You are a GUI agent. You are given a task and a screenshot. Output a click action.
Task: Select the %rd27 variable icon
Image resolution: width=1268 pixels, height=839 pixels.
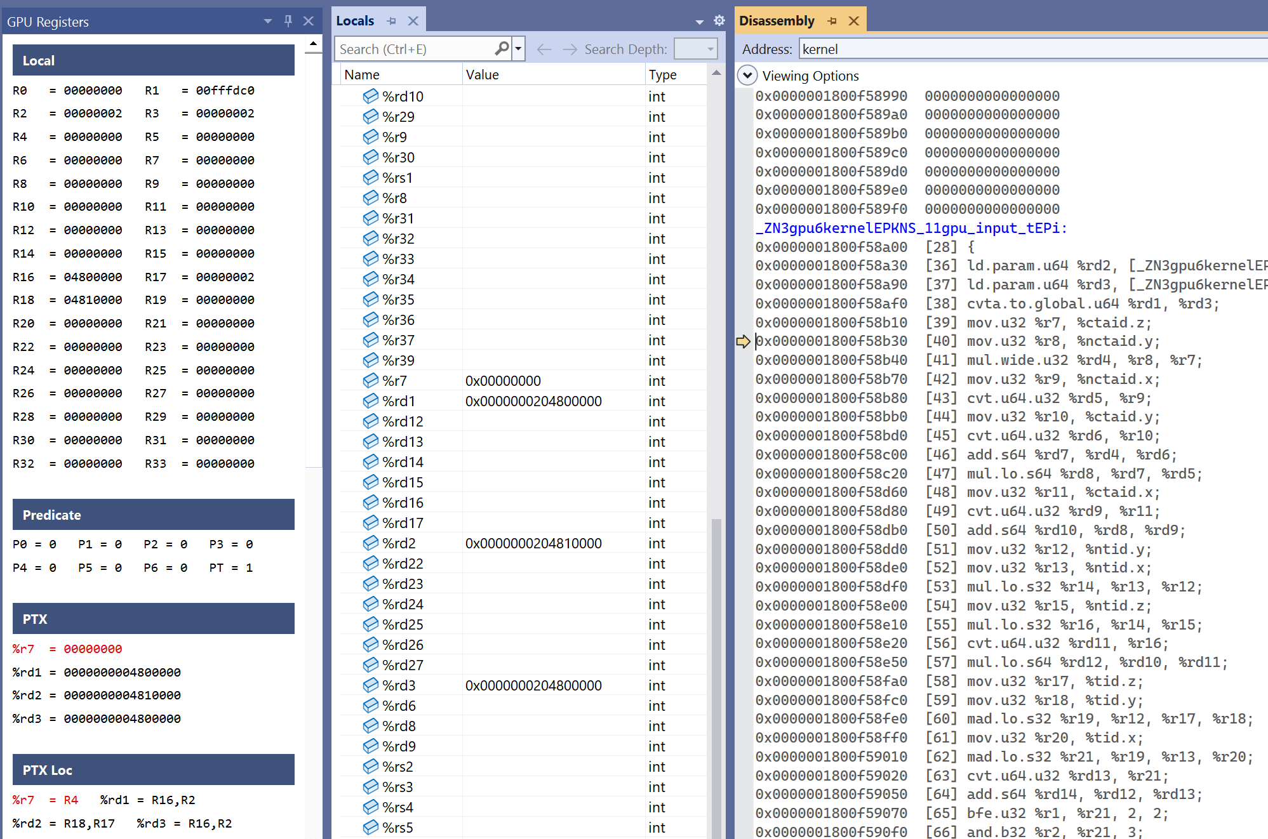(370, 664)
